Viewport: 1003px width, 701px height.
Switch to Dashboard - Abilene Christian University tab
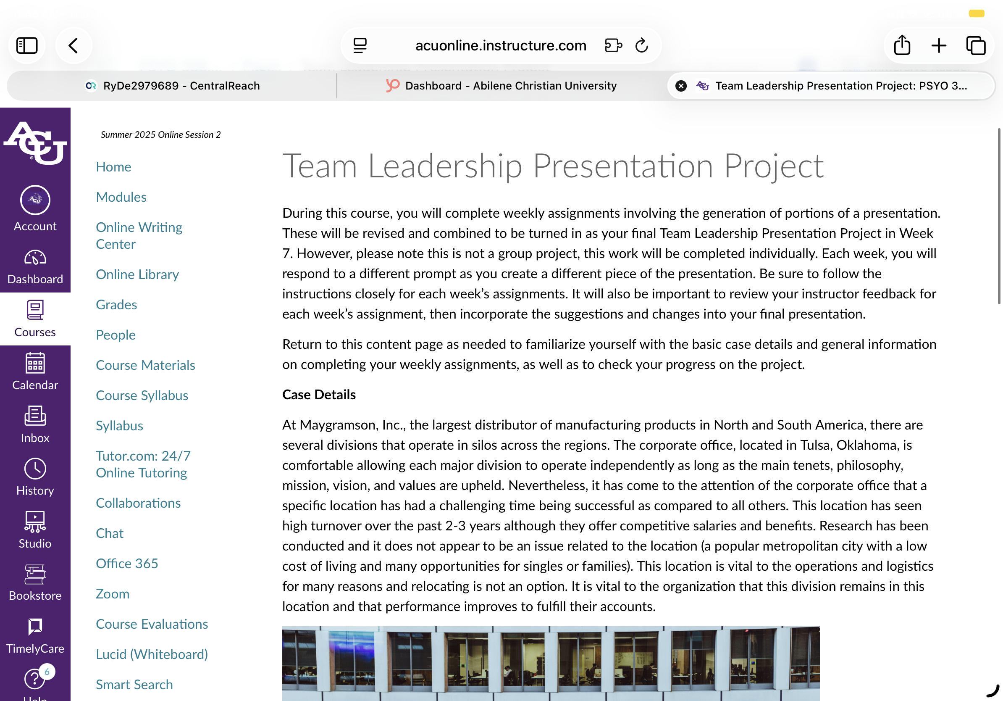click(501, 86)
